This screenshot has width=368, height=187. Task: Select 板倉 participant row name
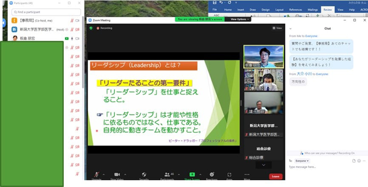[27, 38]
